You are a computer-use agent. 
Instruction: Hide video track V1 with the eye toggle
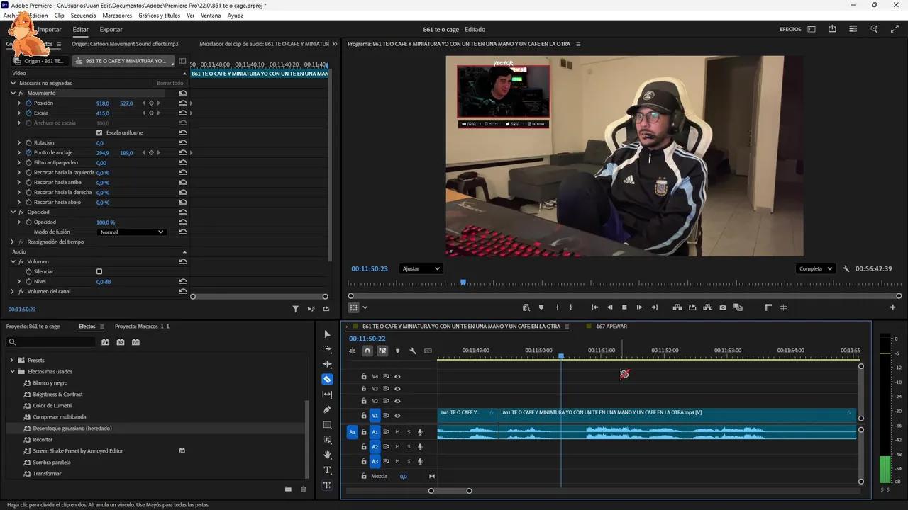[397, 416]
